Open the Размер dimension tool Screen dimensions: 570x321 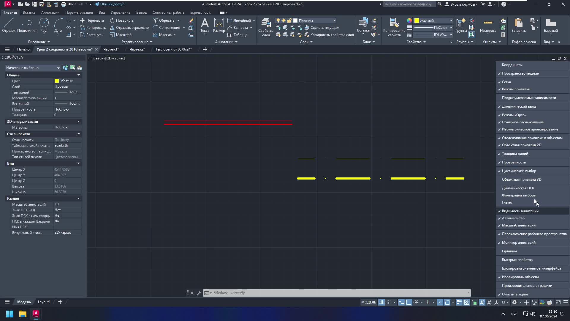[x=219, y=25]
